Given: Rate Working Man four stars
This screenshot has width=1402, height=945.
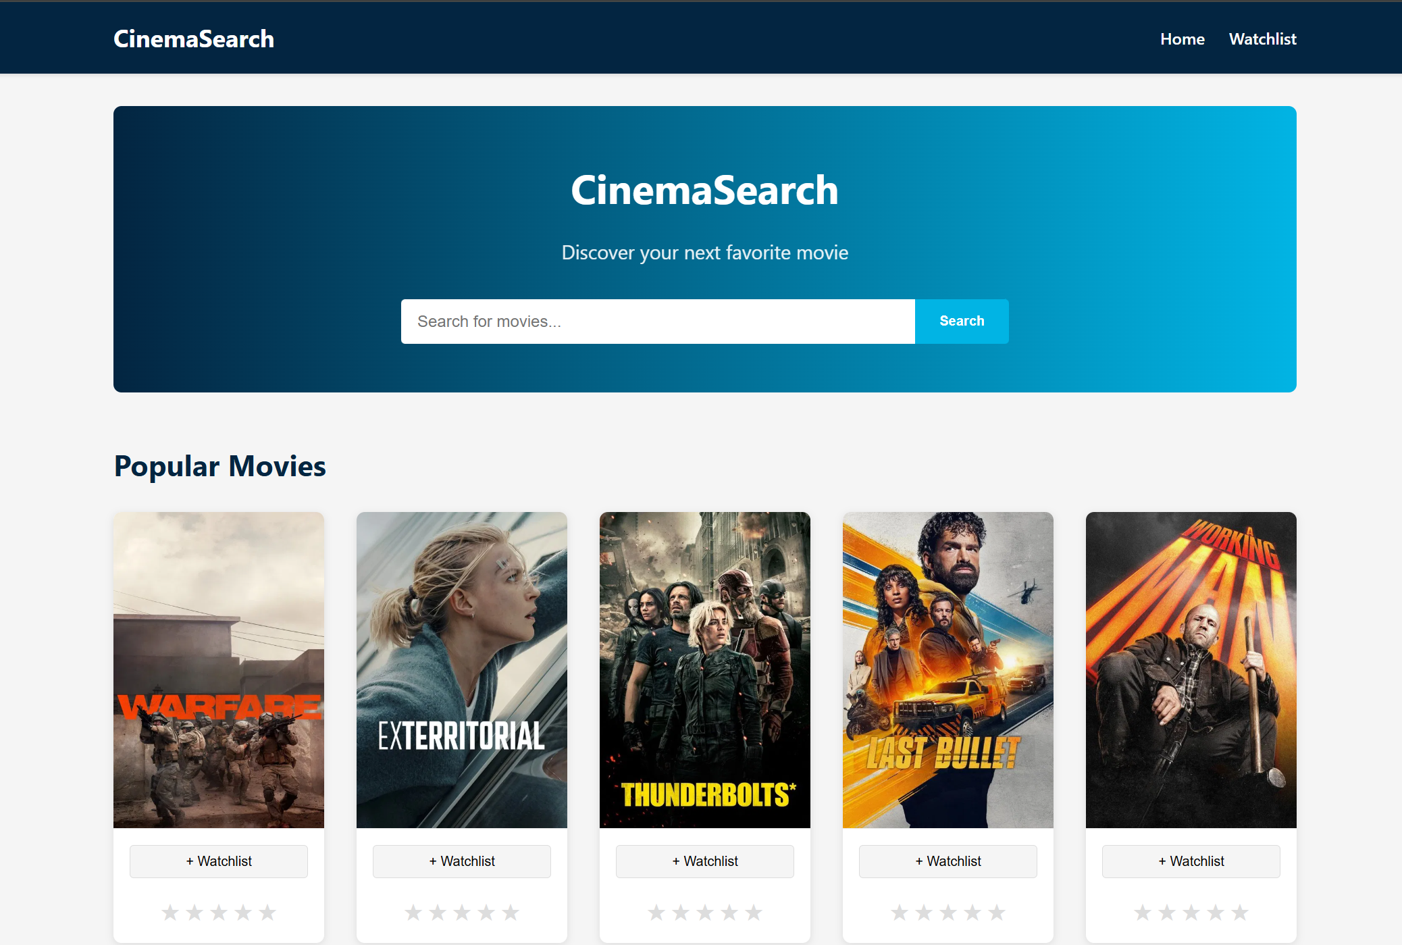Looking at the screenshot, I should click(x=1216, y=913).
